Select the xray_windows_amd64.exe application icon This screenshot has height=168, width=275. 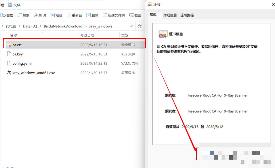tap(9, 73)
